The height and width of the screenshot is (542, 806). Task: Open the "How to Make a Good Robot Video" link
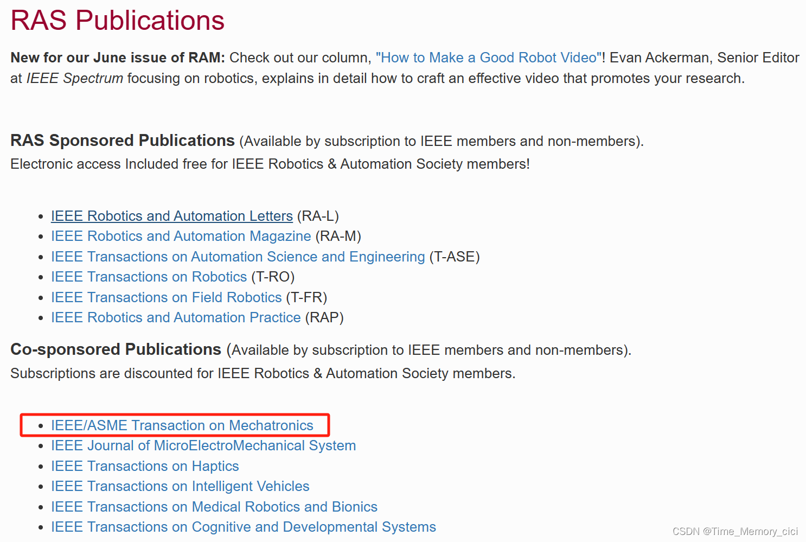pyautogui.click(x=488, y=58)
